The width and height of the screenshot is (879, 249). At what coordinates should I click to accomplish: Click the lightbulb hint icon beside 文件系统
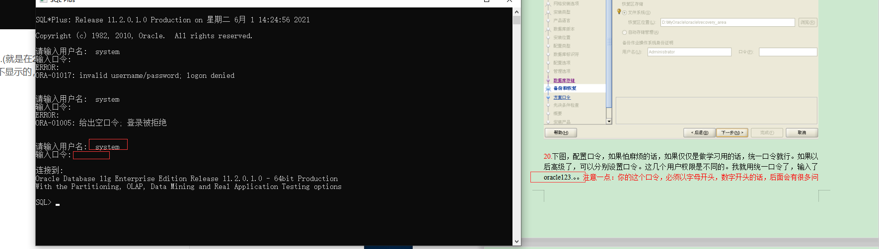619,11
